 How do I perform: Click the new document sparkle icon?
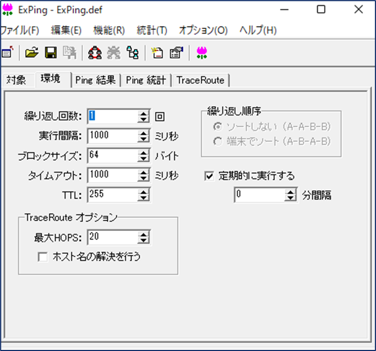tap(157, 52)
